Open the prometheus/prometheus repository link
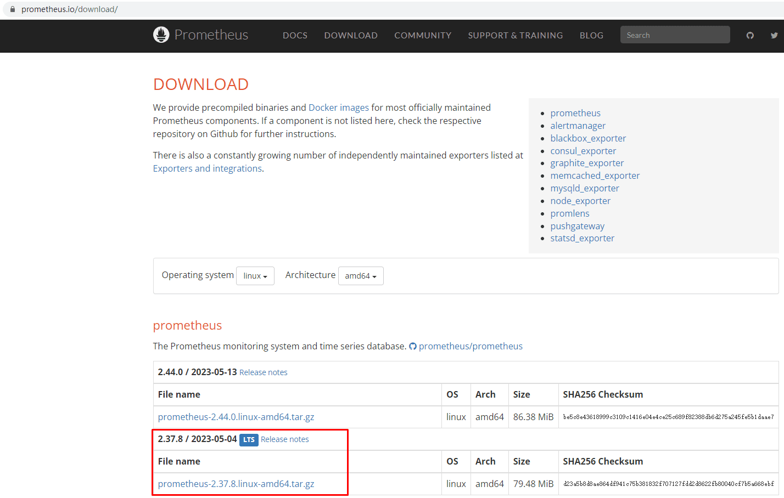The height and width of the screenshot is (498, 784). pos(471,346)
